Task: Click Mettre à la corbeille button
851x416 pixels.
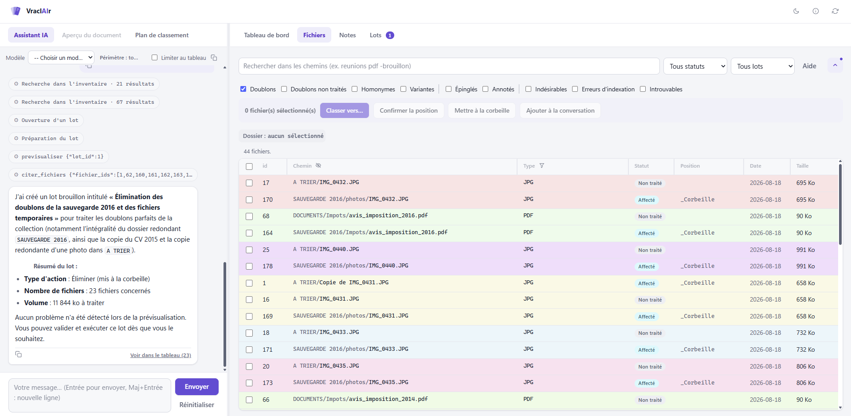Action: pyautogui.click(x=482, y=110)
